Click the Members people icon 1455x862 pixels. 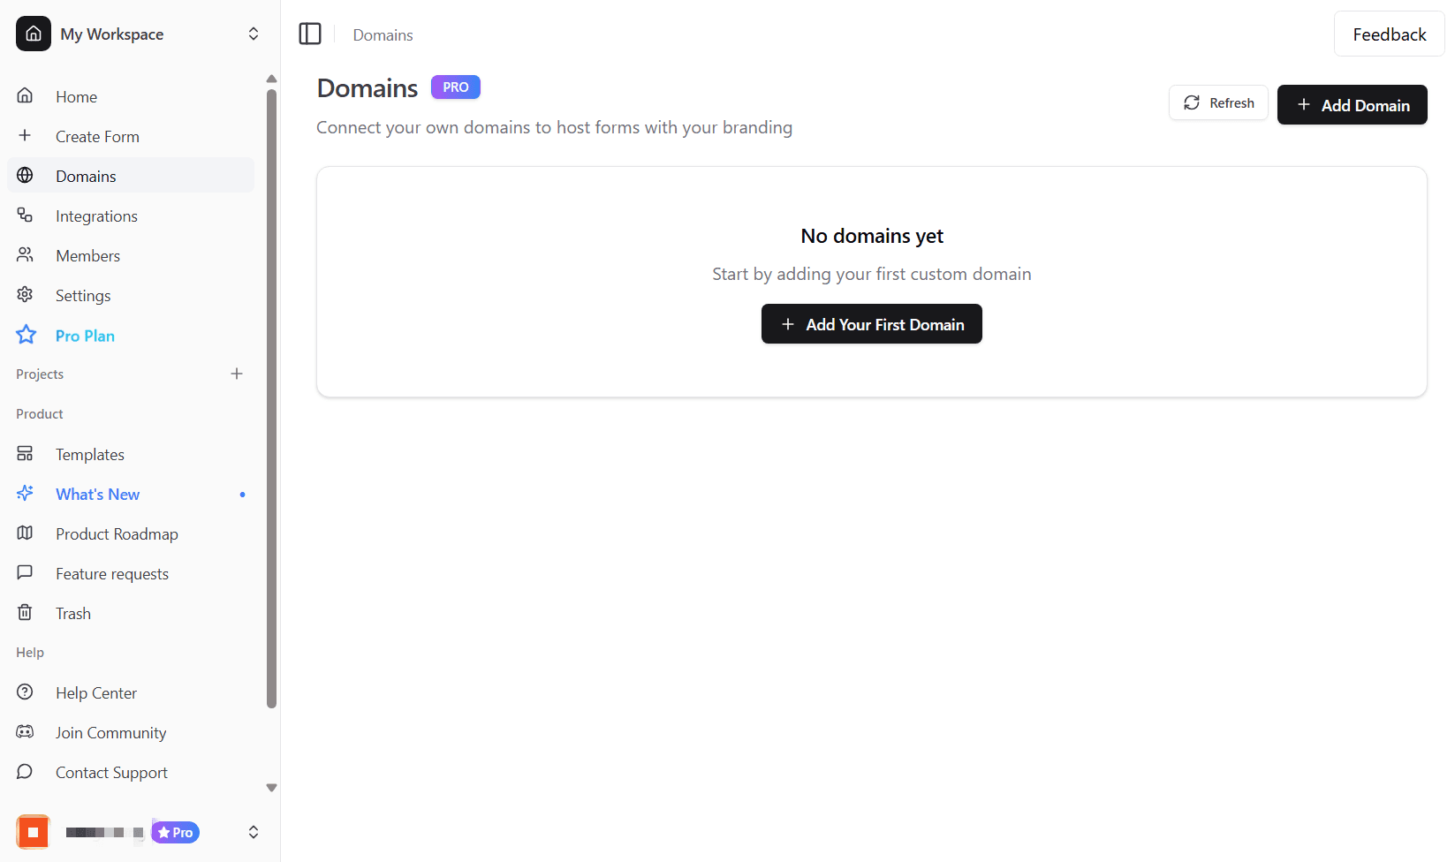click(x=25, y=254)
